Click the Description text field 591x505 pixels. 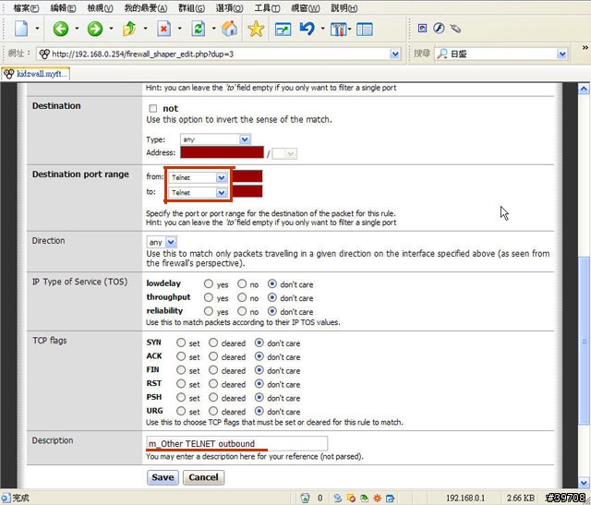pos(237,443)
